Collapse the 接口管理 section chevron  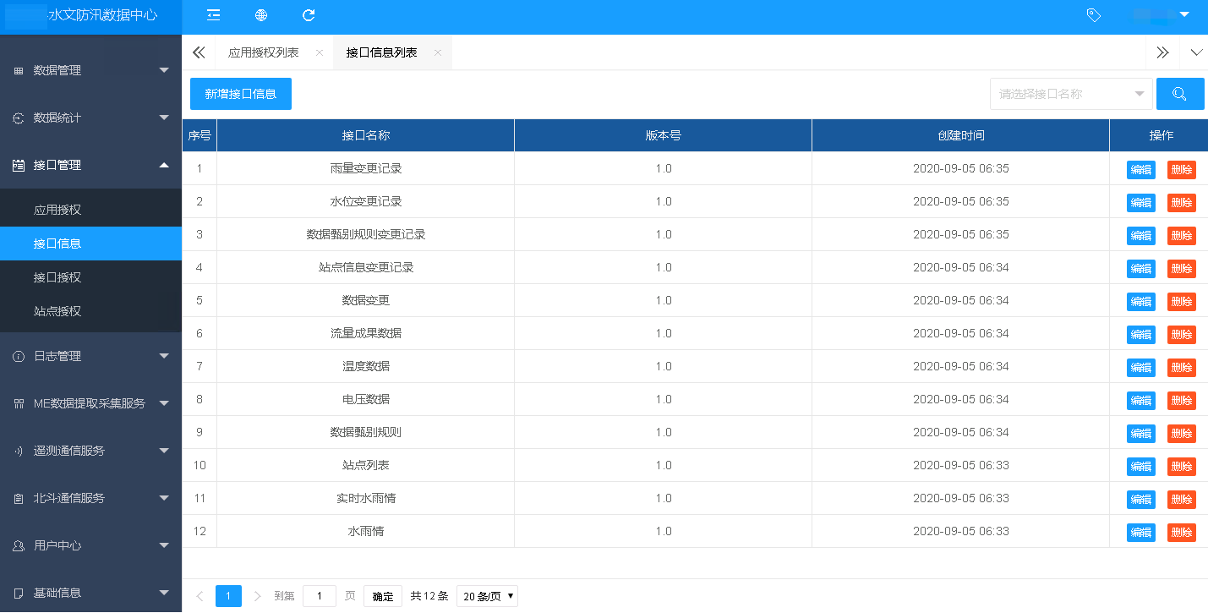pyautogui.click(x=164, y=166)
